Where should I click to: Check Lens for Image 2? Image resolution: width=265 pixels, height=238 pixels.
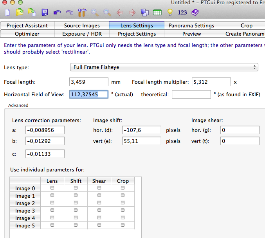point(52,202)
